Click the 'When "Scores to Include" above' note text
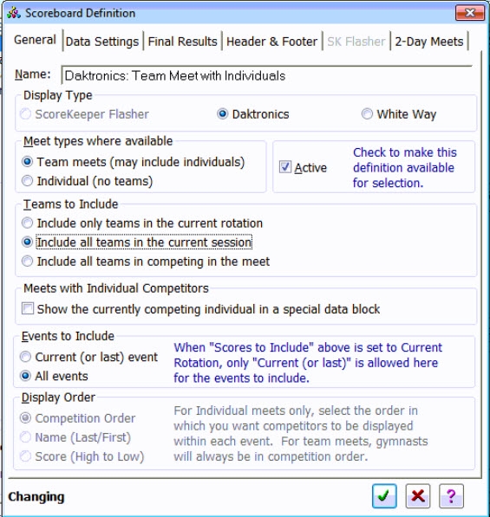The width and height of the screenshot is (490, 517). point(308,363)
